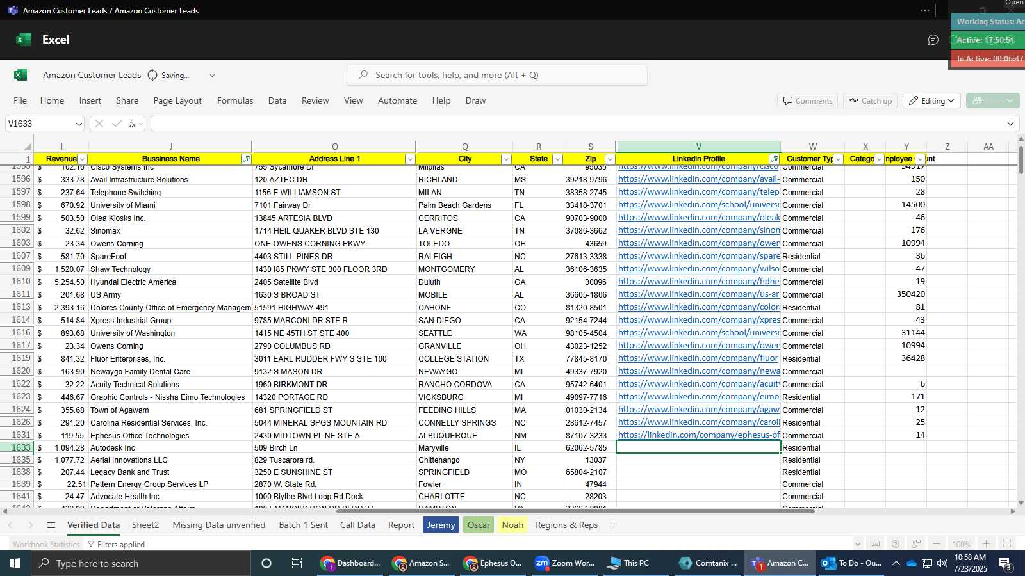Click the search for tools and help box
1025x576 pixels.
[497, 75]
